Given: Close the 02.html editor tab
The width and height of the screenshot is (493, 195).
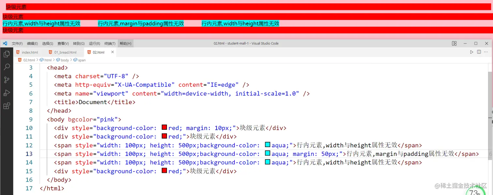Looking at the screenshot, I should [x=112, y=52].
